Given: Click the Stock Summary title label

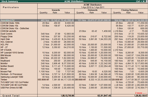Looking at the screenshot, I should click(10, 1).
